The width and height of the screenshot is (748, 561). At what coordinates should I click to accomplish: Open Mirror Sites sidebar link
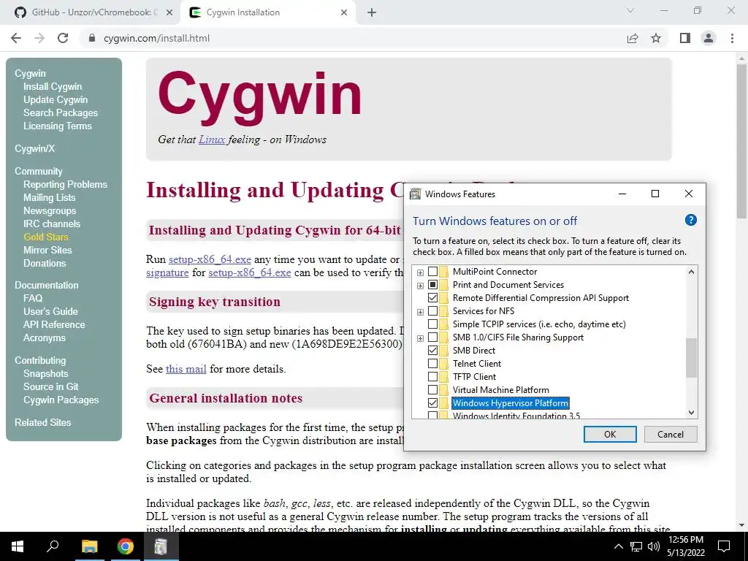[x=47, y=250]
